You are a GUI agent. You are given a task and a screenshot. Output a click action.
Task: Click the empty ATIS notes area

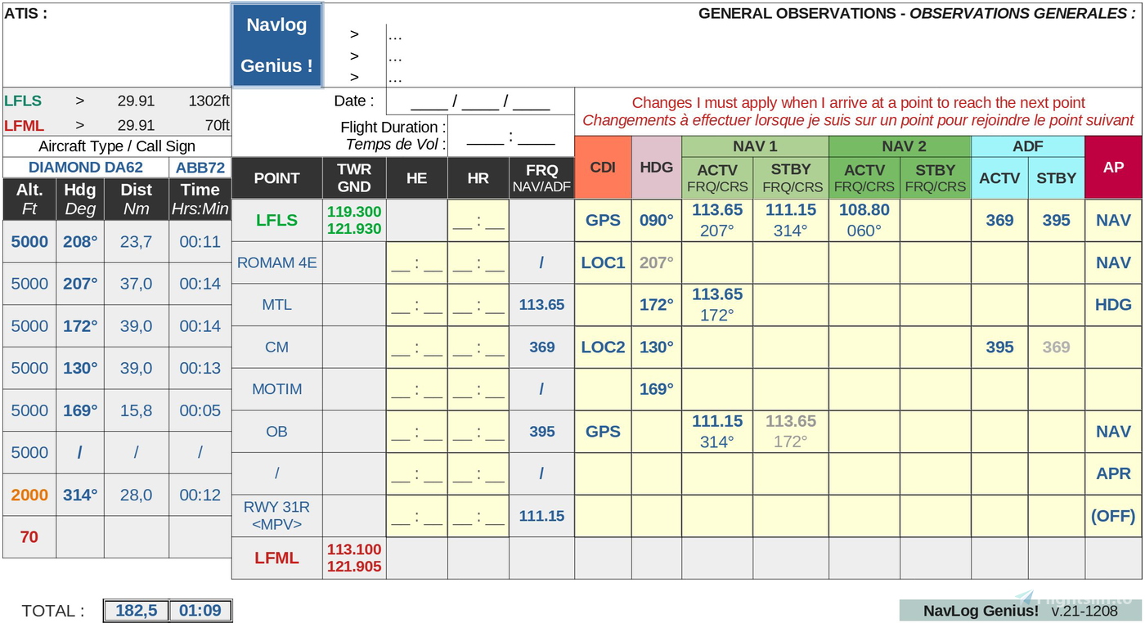[117, 49]
